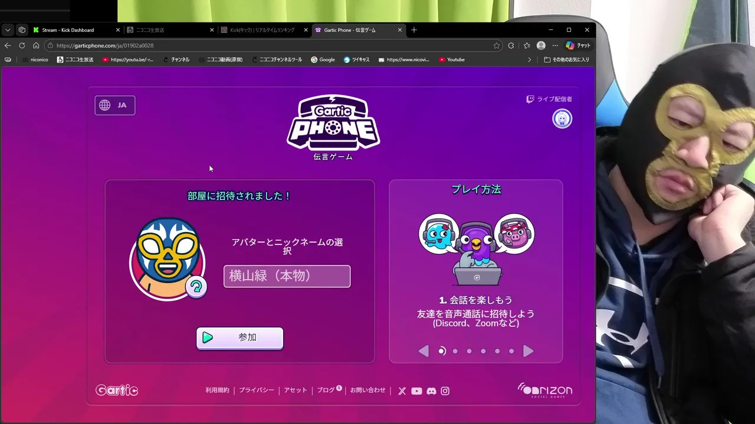Open the ニコニコチャンネルツール bookmark
Image resolution: width=755 pixels, height=424 pixels.
pyautogui.click(x=277, y=59)
